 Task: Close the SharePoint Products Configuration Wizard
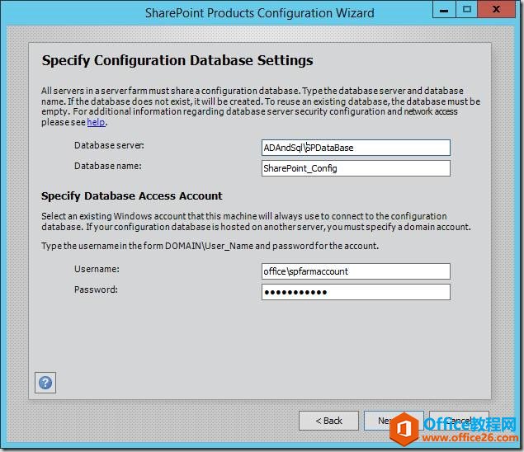click(x=497, y=9)
